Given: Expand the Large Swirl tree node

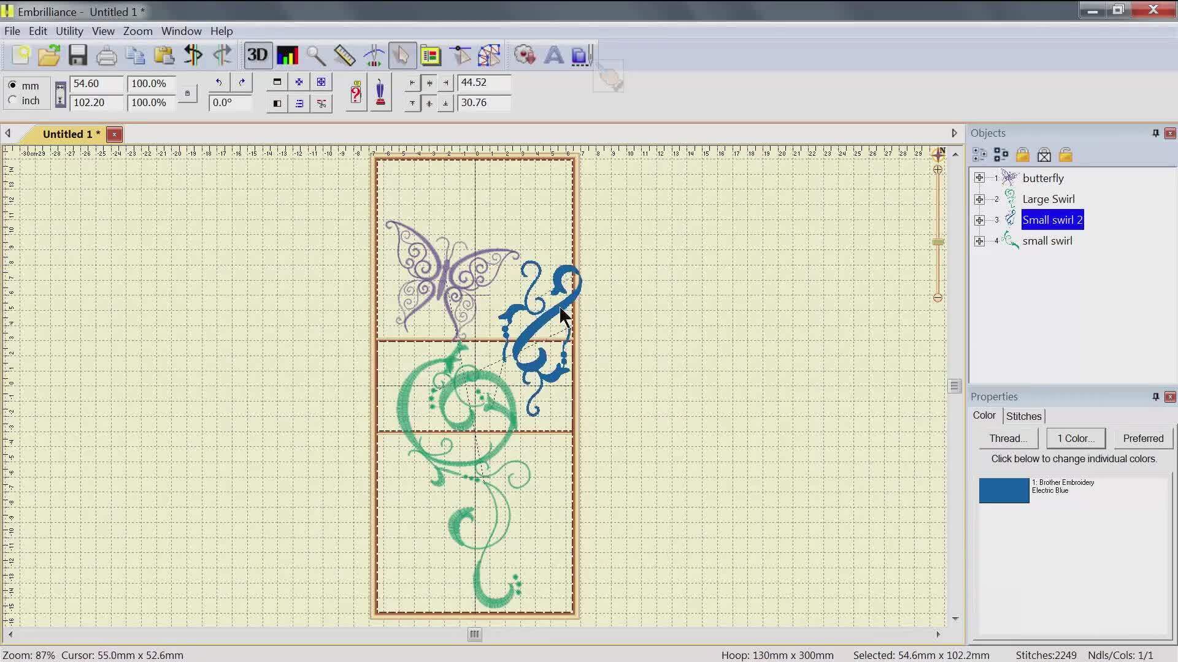Looking at the screenshot, I should [979, 199].
